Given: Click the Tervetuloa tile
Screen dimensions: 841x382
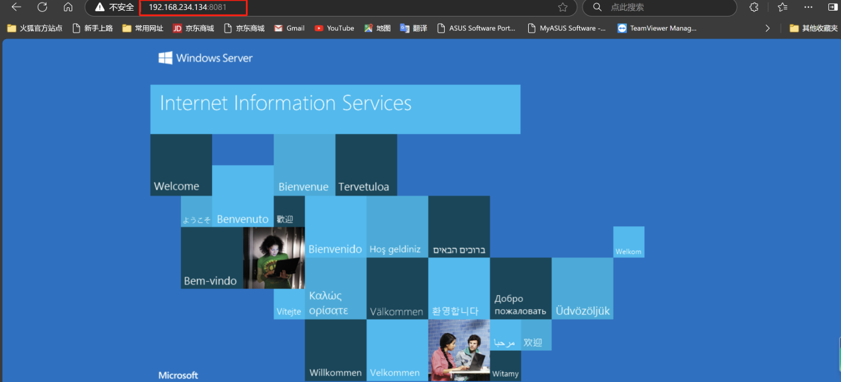Looking at the screenshot, I should coord(366,165).
